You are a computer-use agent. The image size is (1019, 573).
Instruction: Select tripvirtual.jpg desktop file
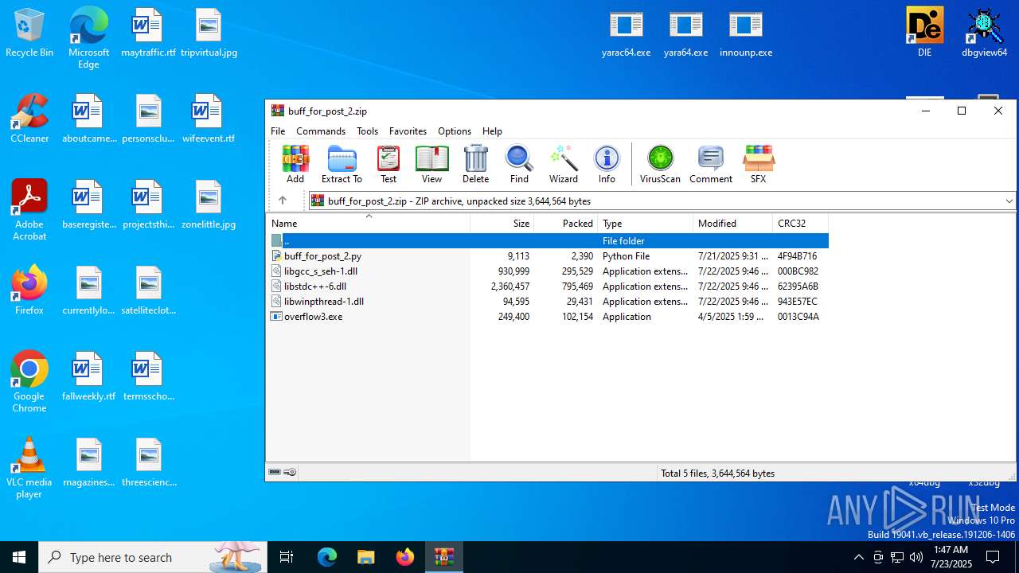coord(209,33)
